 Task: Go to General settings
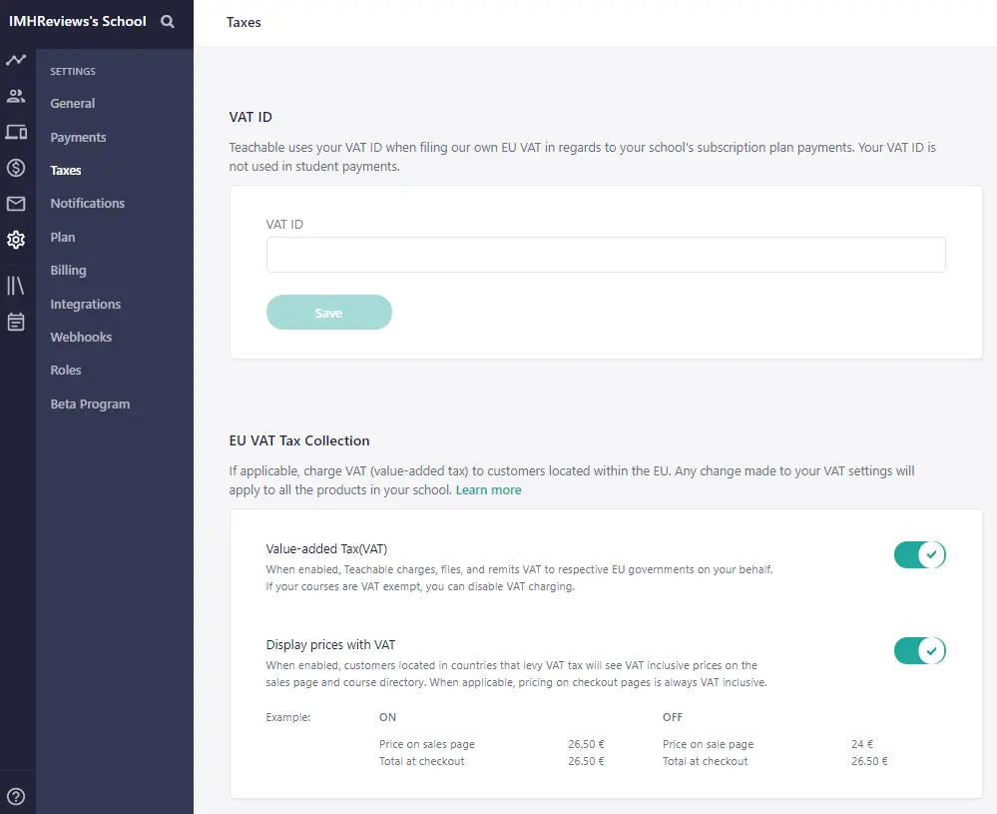tap(73, 104)
